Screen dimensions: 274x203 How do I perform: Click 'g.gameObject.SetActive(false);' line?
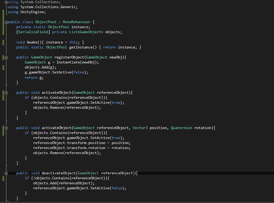(x=56, y=72)
